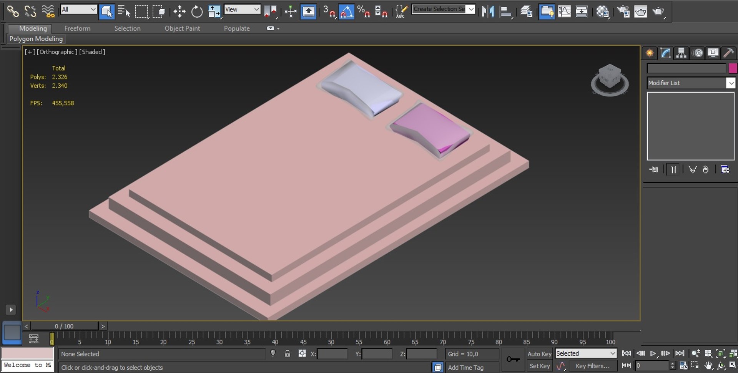
Task: Open the Modify command panel tab
Action: pyautogui.click(x=665, y=53)
